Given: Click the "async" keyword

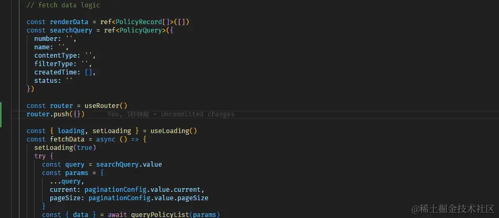Looking at the screenshot, I should point(106,139).
